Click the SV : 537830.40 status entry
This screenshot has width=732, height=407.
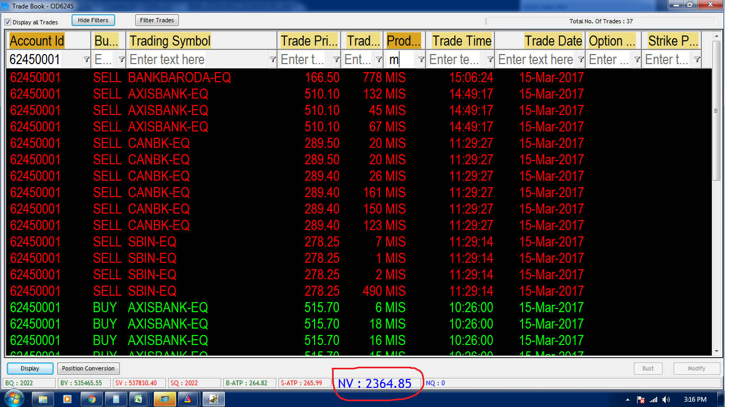pos(139,383)
